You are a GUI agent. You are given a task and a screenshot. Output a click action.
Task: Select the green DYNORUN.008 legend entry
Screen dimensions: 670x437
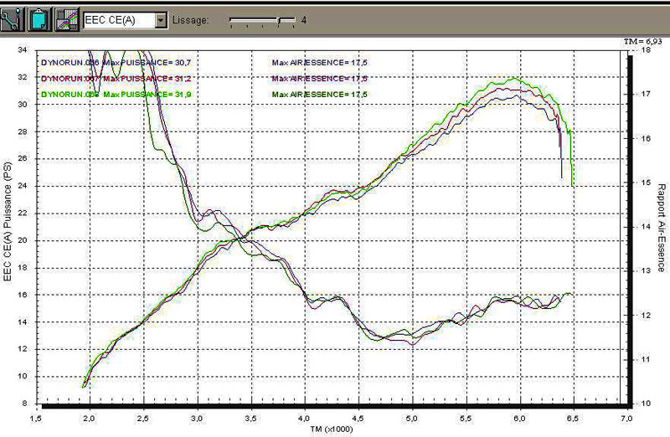point(107,94)
